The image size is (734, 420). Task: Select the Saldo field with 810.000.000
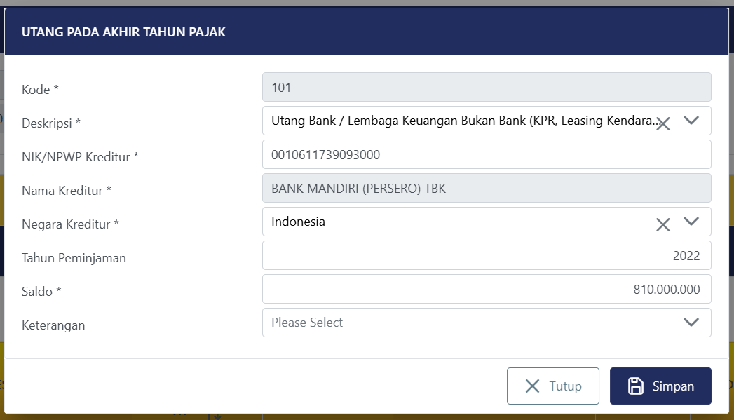click(487, 289)
